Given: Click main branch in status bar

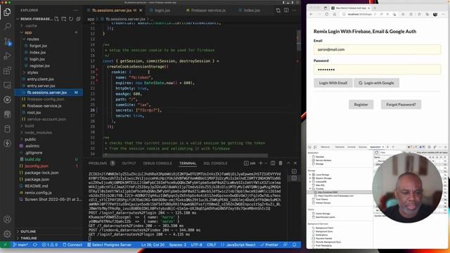Looking at the screenshot, I should click(20, 245).
